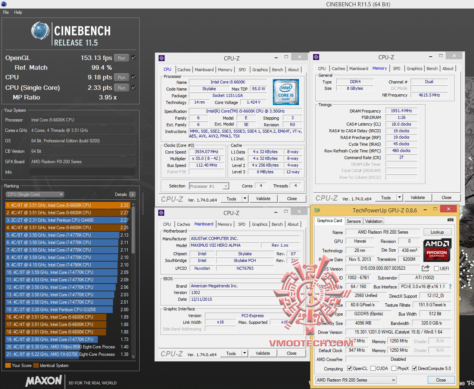Open the AMD Radeon R9 200 Series GPU selector
Viewport: 474px width, 389px height.
click(x=356, y=380)
